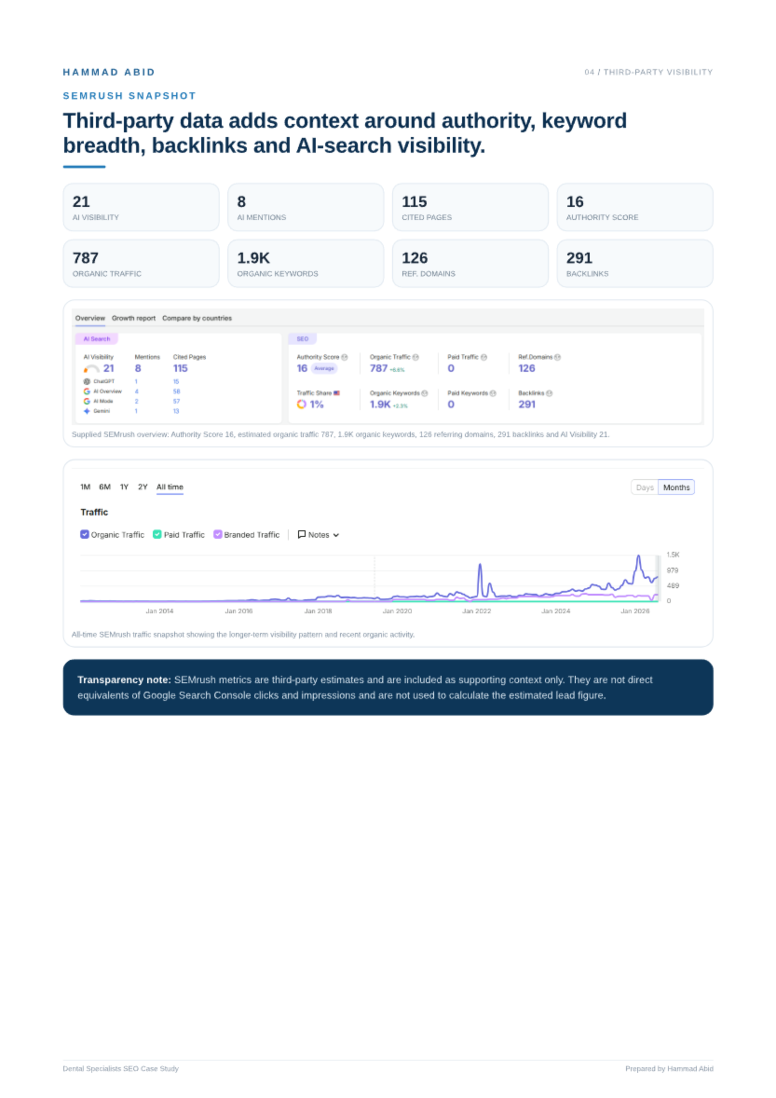Click Gemini cited pages count 13
The height and width of the screenshot is (1098, 776).
pos(176,411)
